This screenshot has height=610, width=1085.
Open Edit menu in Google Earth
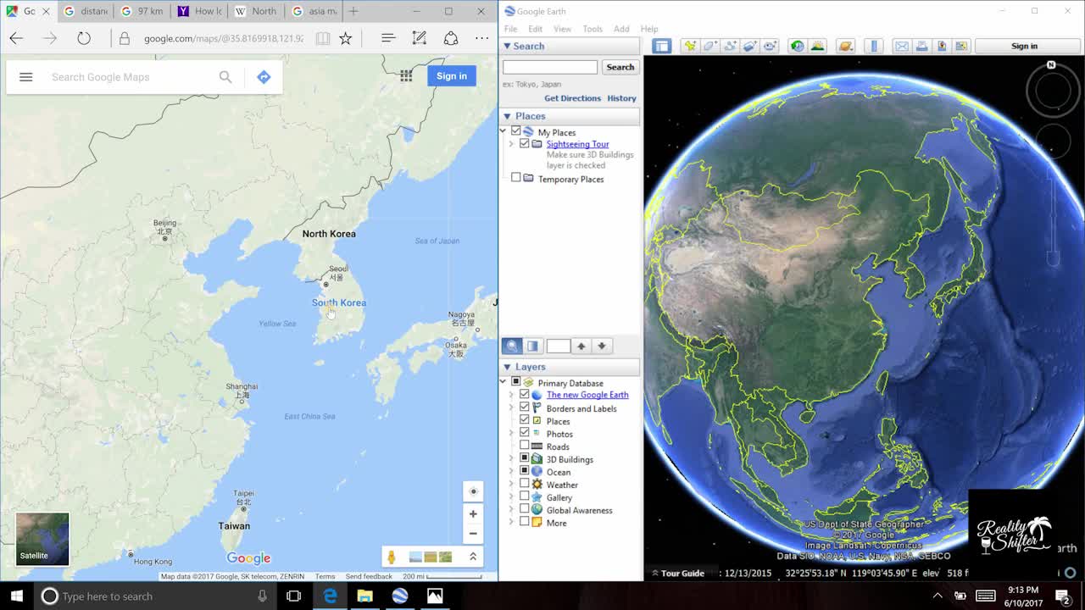click(536, 29)
